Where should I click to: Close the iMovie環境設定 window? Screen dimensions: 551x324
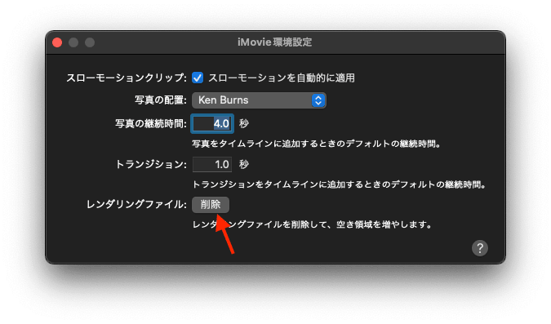click(x=57, y=42)
